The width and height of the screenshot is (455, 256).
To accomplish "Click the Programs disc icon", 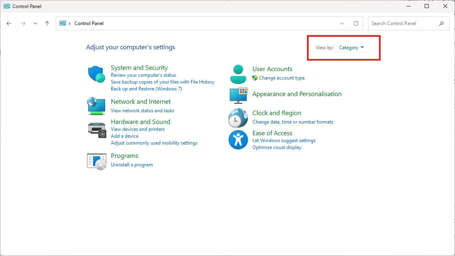I will tap(97, 162).
